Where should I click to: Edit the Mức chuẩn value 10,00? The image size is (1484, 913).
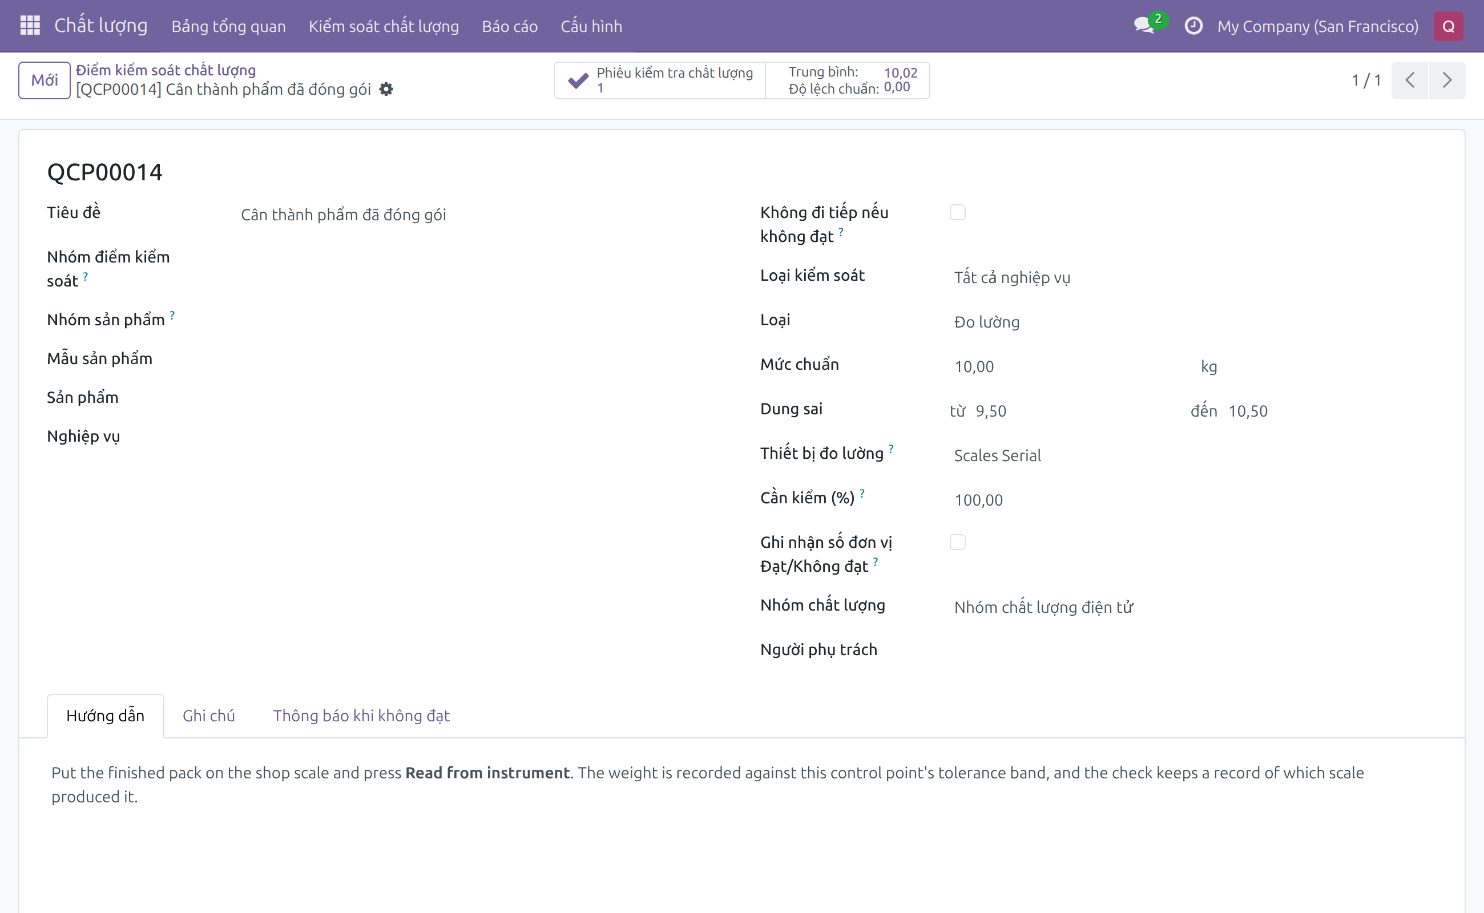pyautogui.click(x=1069, y=366)
